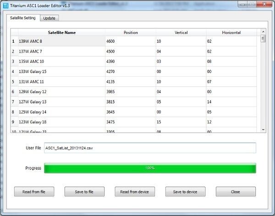Image resolution: width=275 pixels, height=216 pixels.
Task: Select the 131W AMC 11 cell
Action: pos(61,82)
